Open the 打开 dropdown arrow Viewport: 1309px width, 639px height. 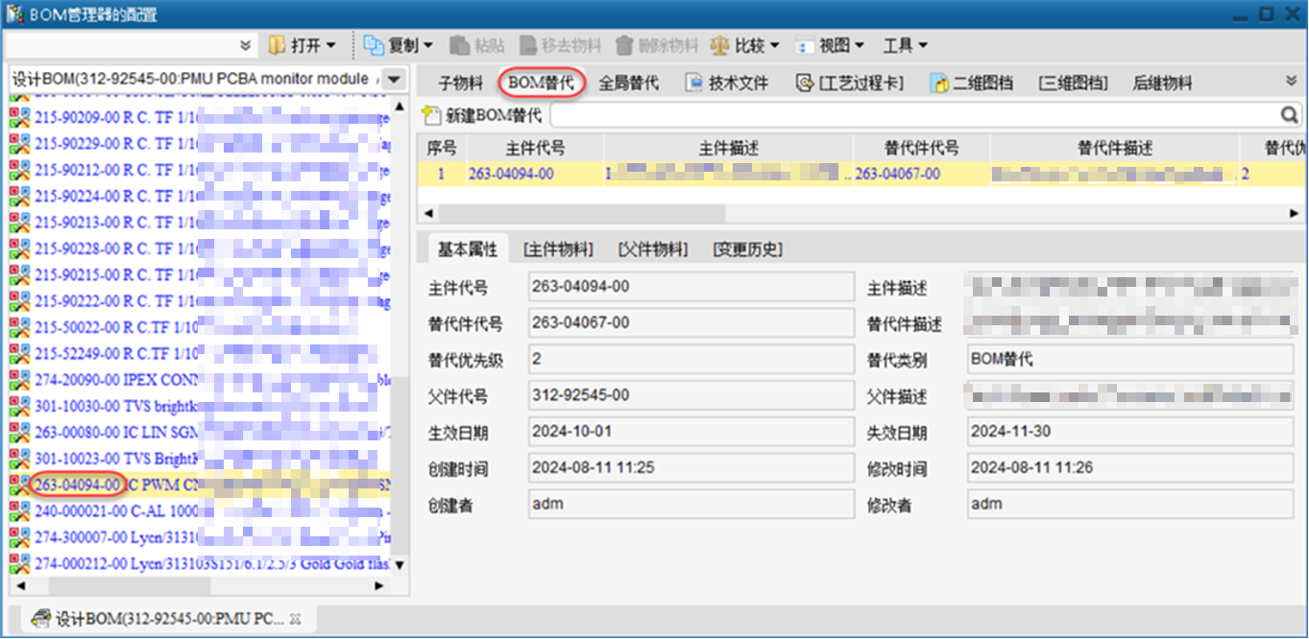[331, 45]
